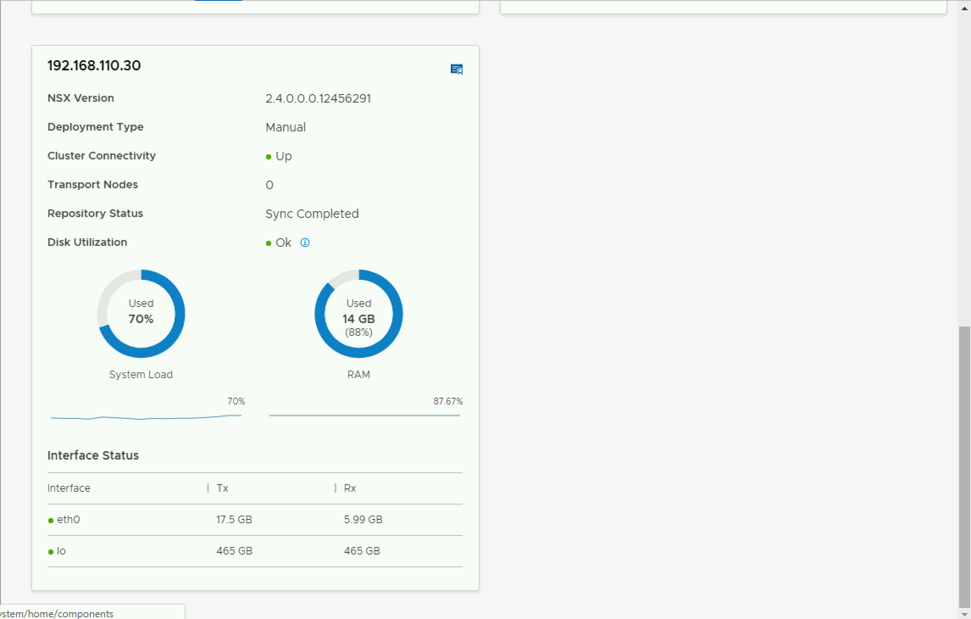Click the green eth0 status indicator dot
The image size is (971, 619).
[51, 520]
